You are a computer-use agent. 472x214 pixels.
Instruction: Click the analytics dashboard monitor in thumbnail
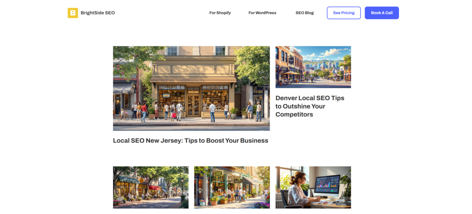pos(326,184)
